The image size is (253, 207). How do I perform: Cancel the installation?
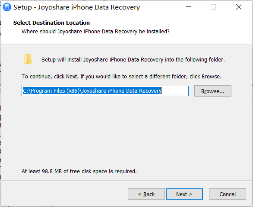[228, 194]
